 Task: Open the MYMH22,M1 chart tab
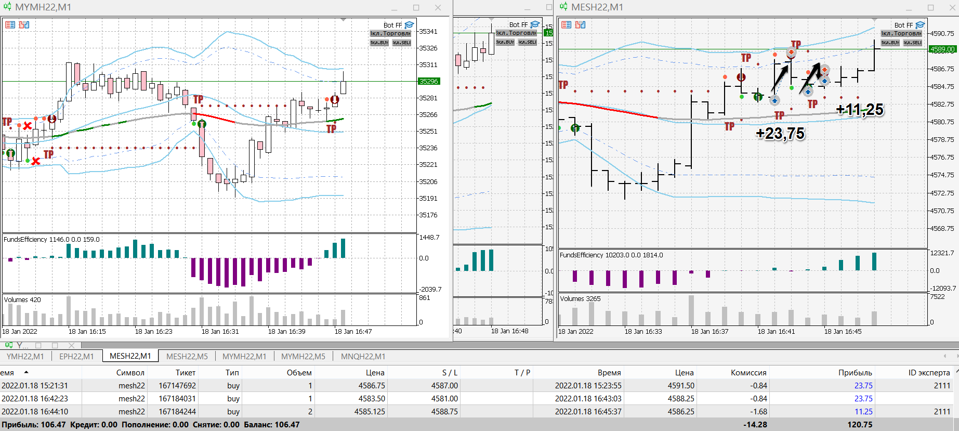[244, 356]
